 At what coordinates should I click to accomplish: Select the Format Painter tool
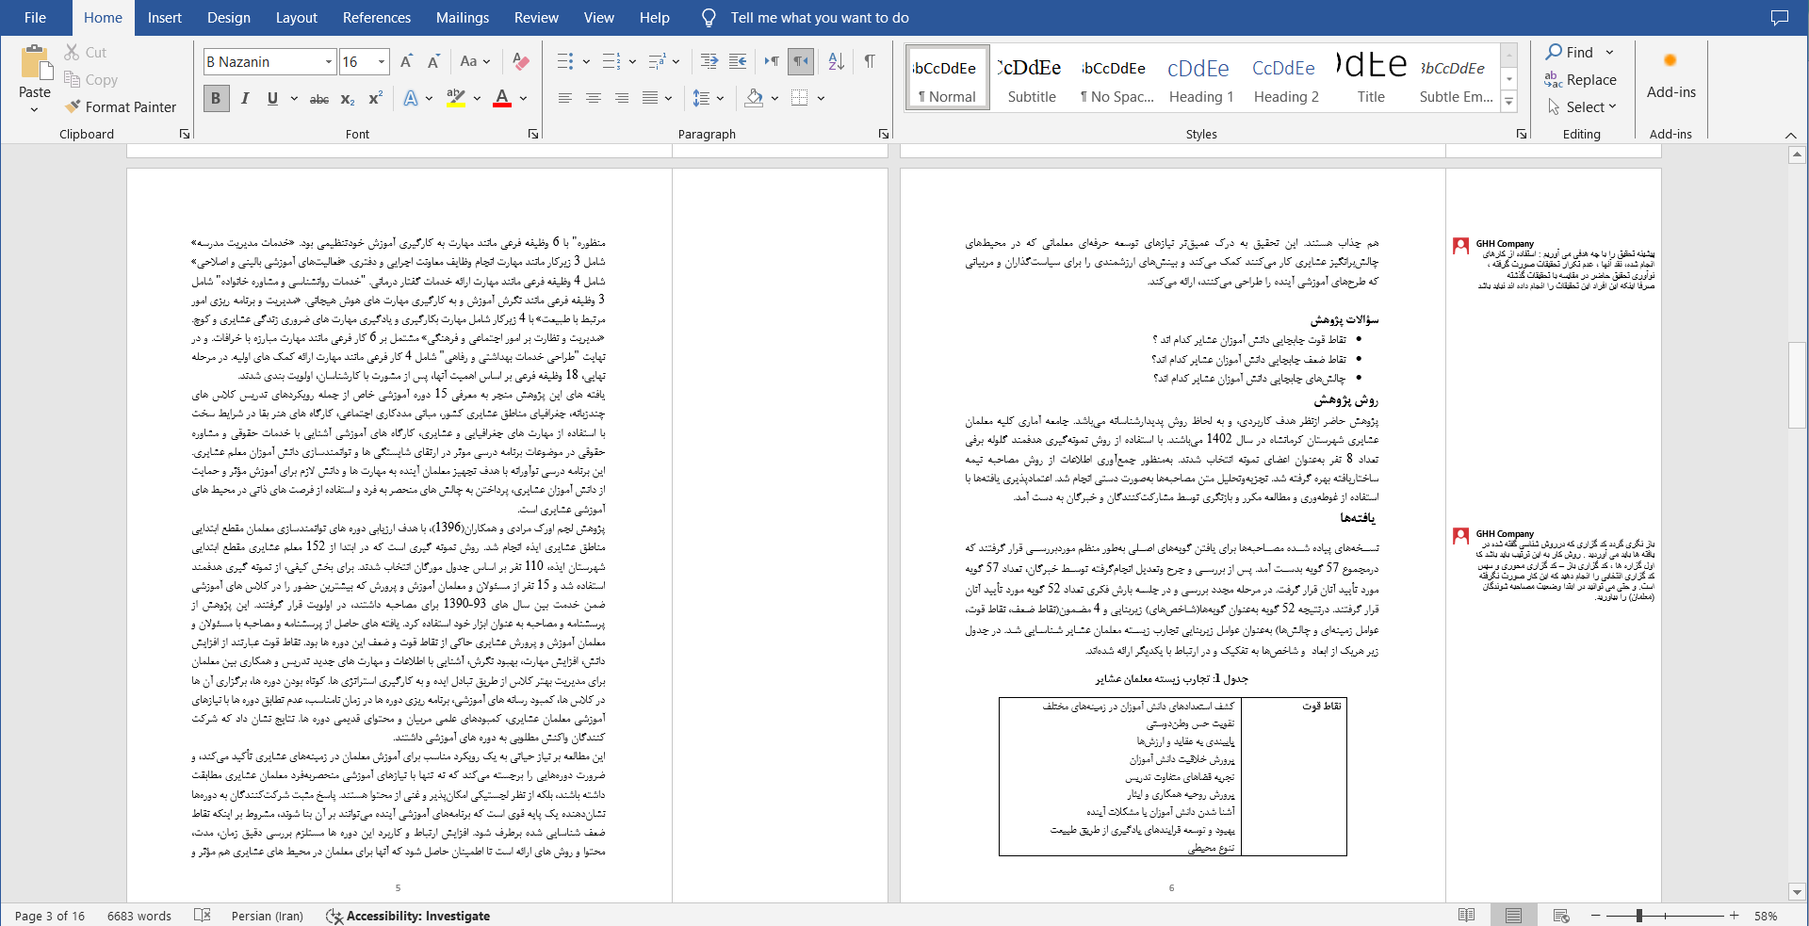tap(121, 107)
